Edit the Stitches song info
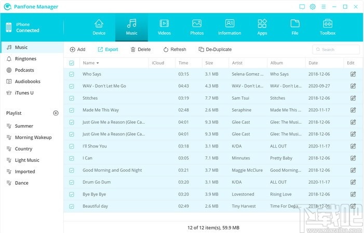The width and height of the screenshot is (364, 233). click(x=353, y=98)
